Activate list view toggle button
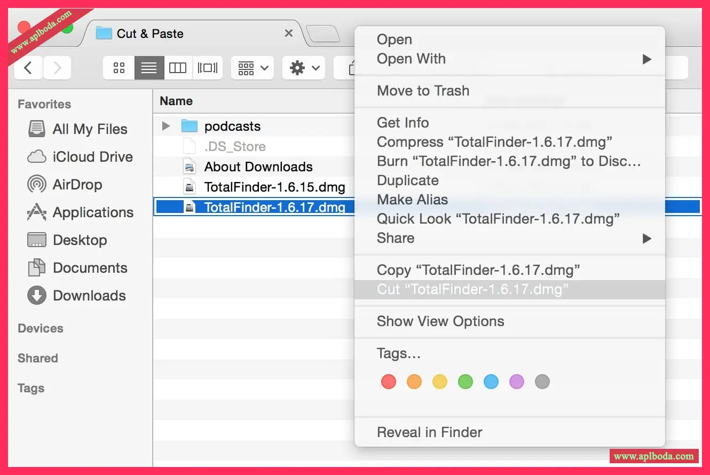 [x=149, y=68]
